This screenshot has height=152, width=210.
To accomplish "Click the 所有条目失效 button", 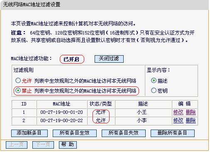I will tap(124, 133).
